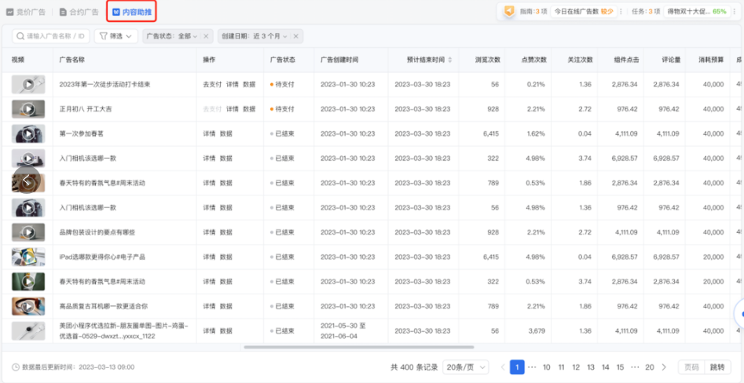Open the 20条/页 page size dropdown

465,367
